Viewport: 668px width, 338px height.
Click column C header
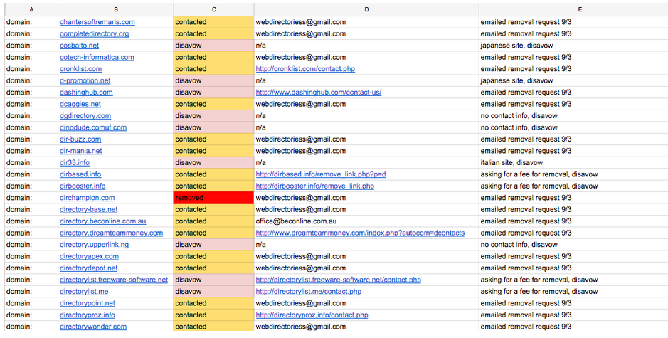pyautogui.click(x=213, y=9)
